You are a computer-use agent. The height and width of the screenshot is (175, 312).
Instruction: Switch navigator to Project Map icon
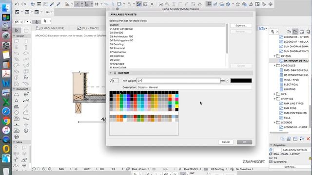[289, 32]
